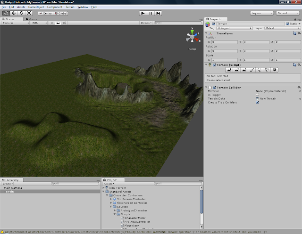Open the Static flags dropdown arrow
Image resolution: width=302 pixels, height=234 pixels.
pos(300,24)
